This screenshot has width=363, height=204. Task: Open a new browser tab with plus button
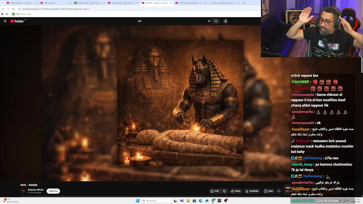click(x=244, y=3)
